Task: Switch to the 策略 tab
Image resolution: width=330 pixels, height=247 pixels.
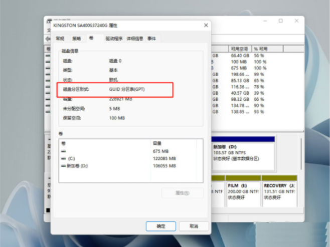Action: click(77, 39)
